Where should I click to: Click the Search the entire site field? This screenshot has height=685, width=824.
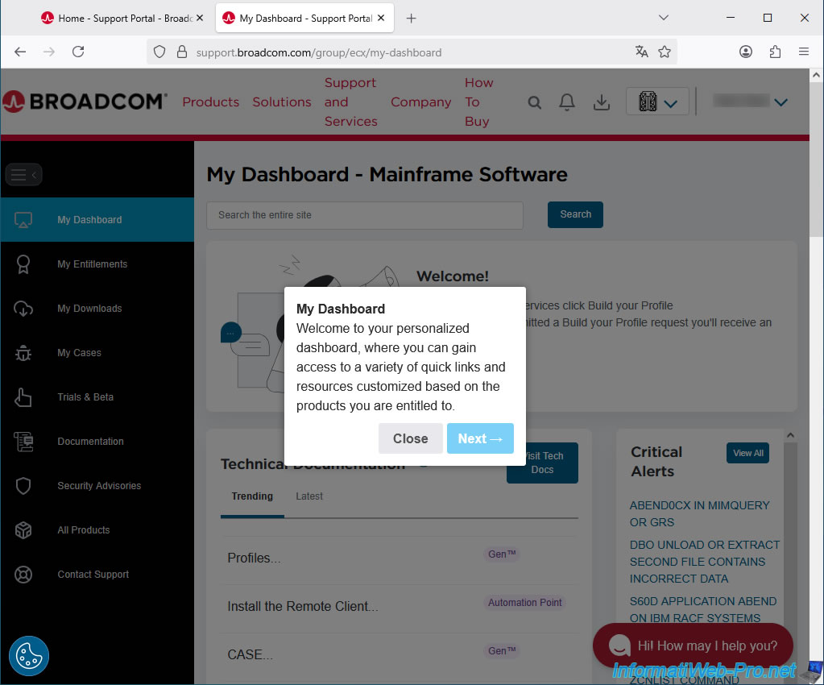tap(365, 215)
